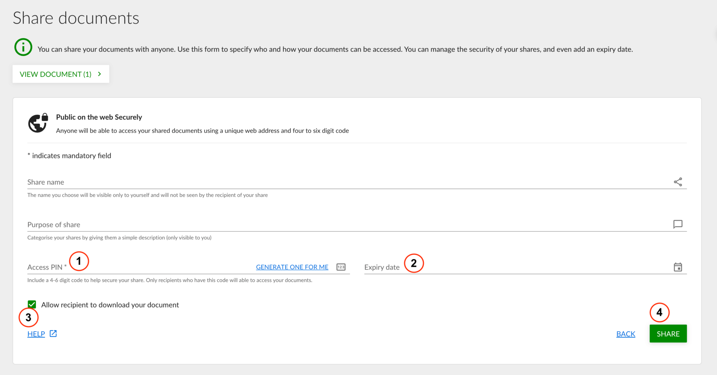Image resolution: width=717 pixels, height=375 pixels.
Task: Click the comment icon in Purpose of share
Action: (x=678, y=224)
